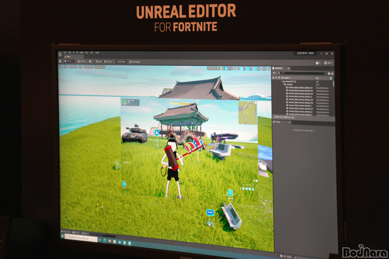Open Microsoft Store from the taskbar
The width and height of the screenshot is (389, 259).
115,242
